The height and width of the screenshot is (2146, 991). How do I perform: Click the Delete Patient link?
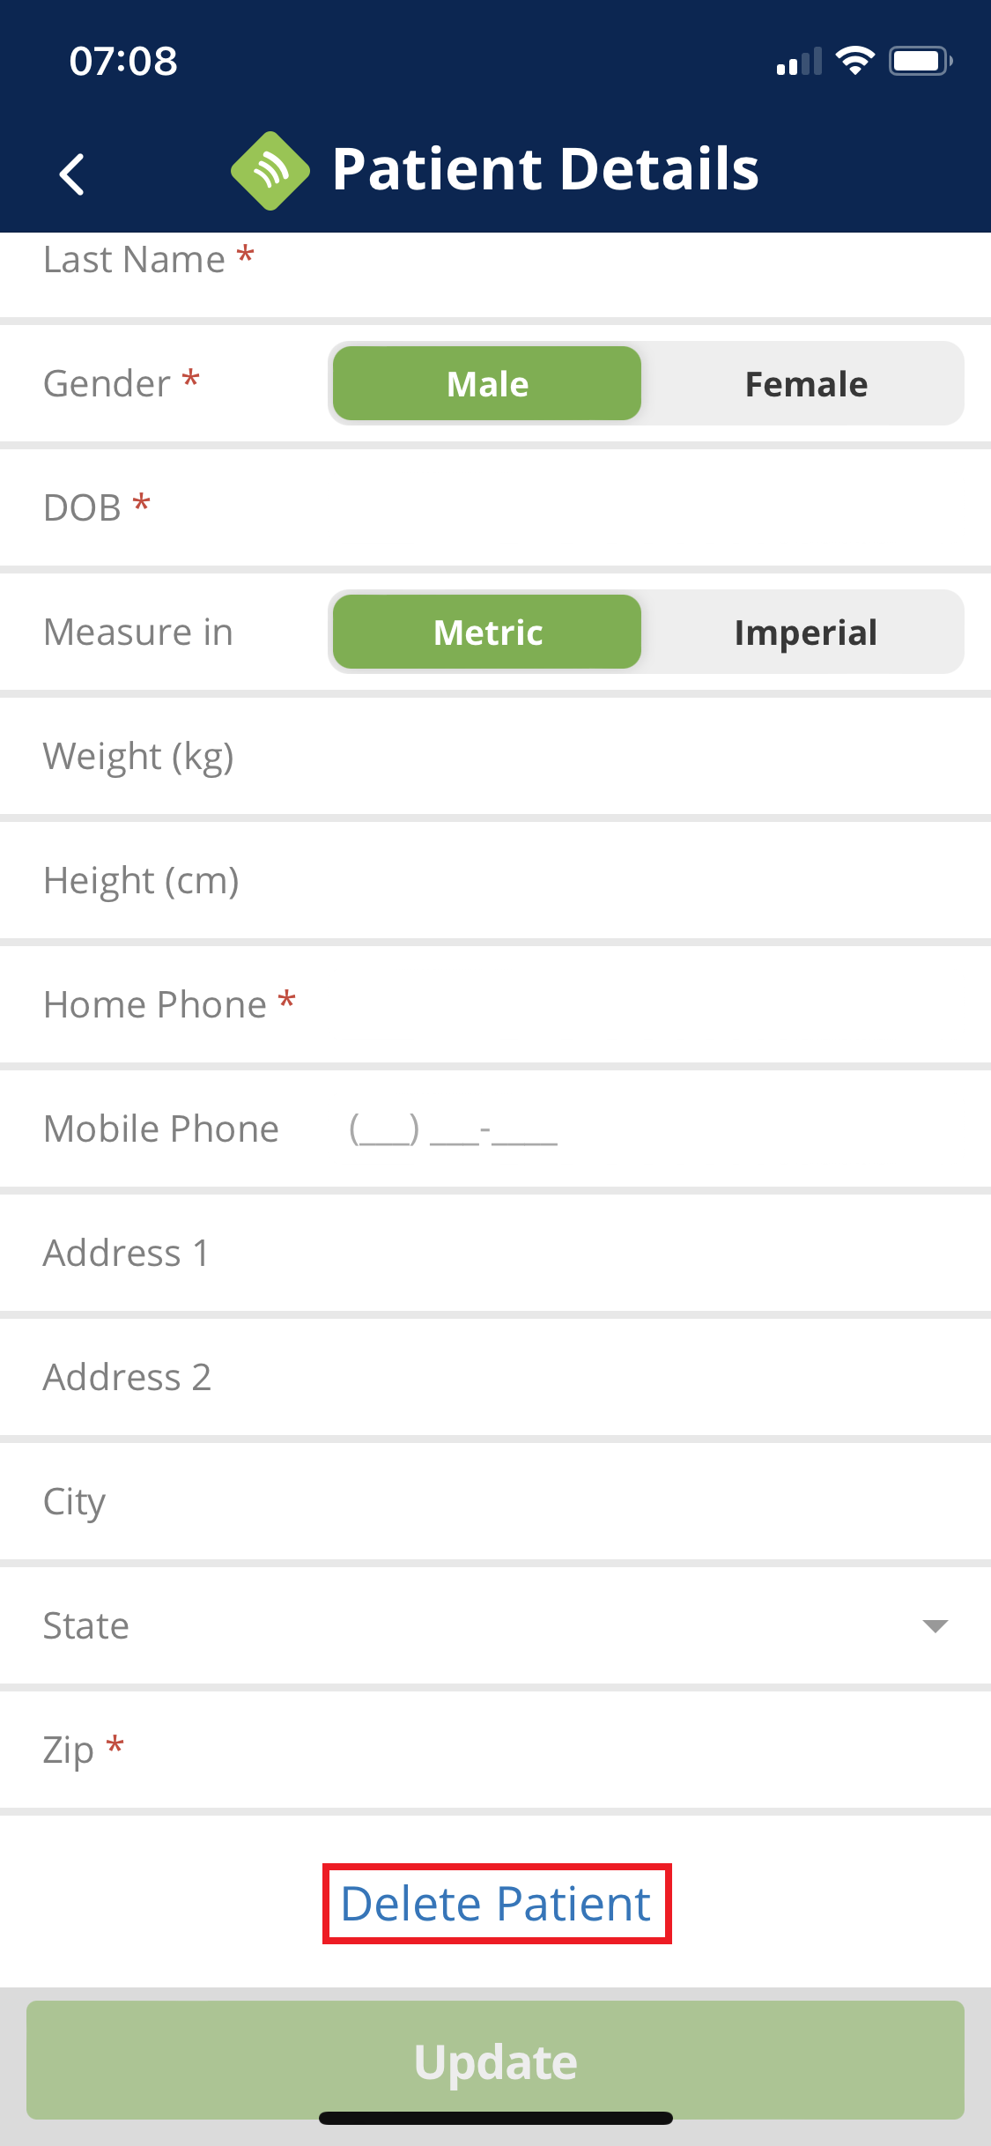496,1904
